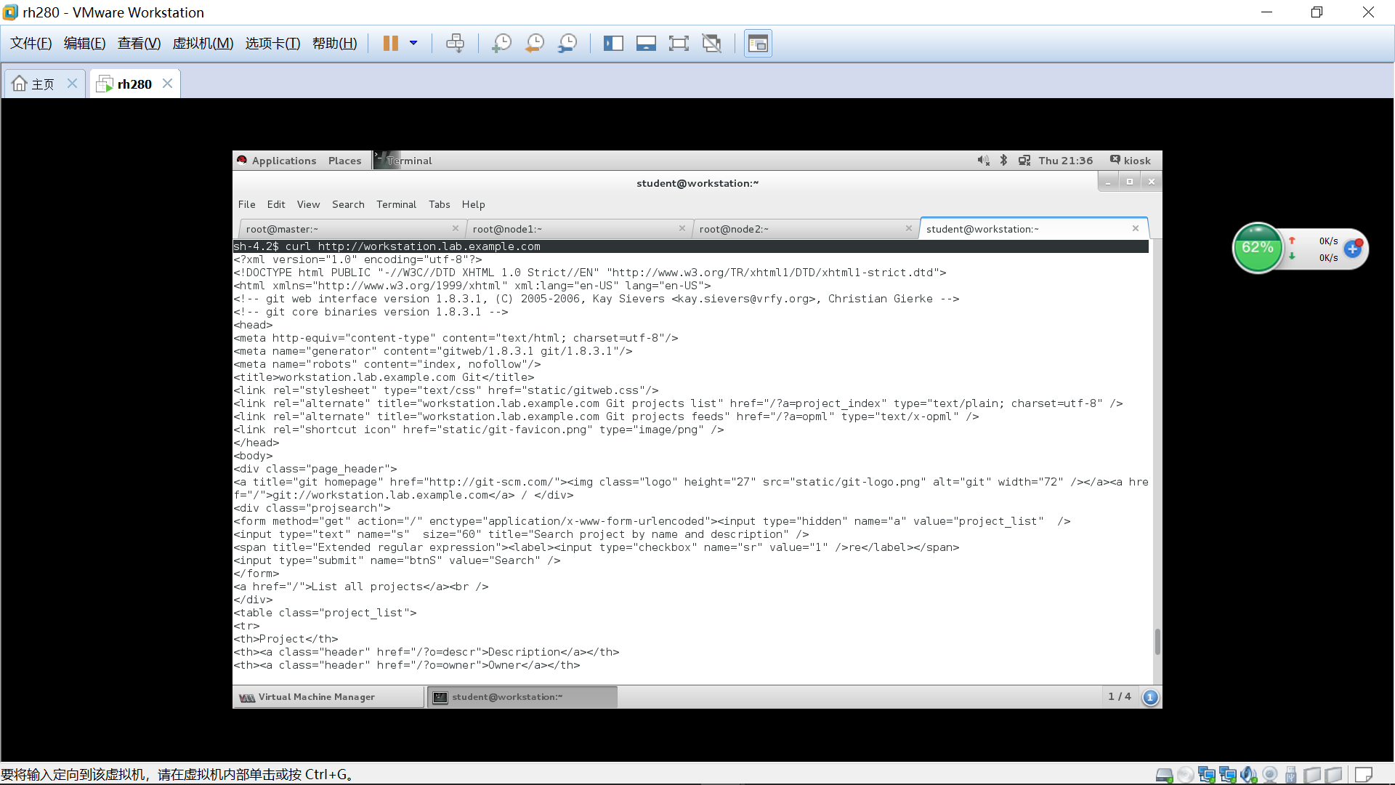The width and height of the screenshot is (1395, 785).
Task: Toggle the library sidebar panel view
Action: pyautogui.click(x=613, y=44)
